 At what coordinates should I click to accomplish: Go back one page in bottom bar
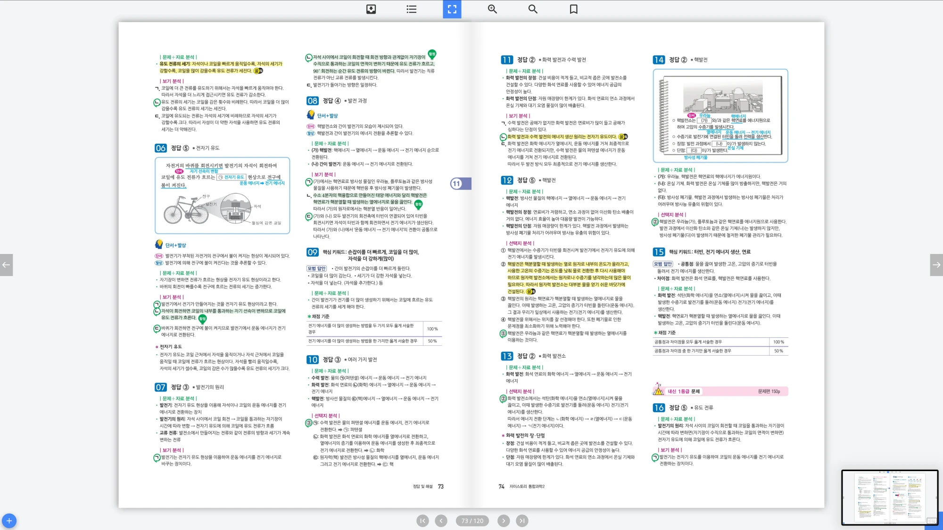[441, 521]
